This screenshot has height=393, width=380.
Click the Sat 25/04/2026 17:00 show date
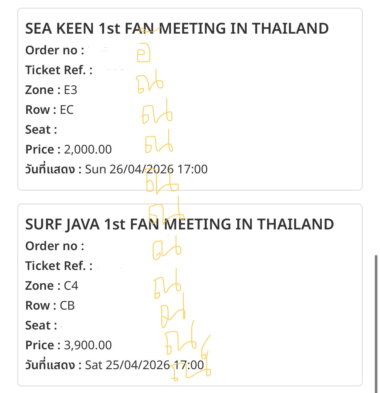[x=145, y=365]
